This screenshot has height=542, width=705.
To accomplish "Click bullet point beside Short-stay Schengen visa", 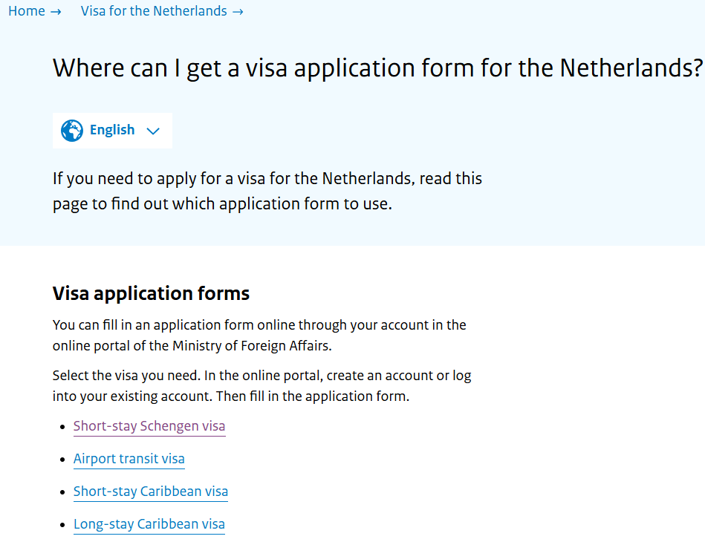I will tap(62, 427).
